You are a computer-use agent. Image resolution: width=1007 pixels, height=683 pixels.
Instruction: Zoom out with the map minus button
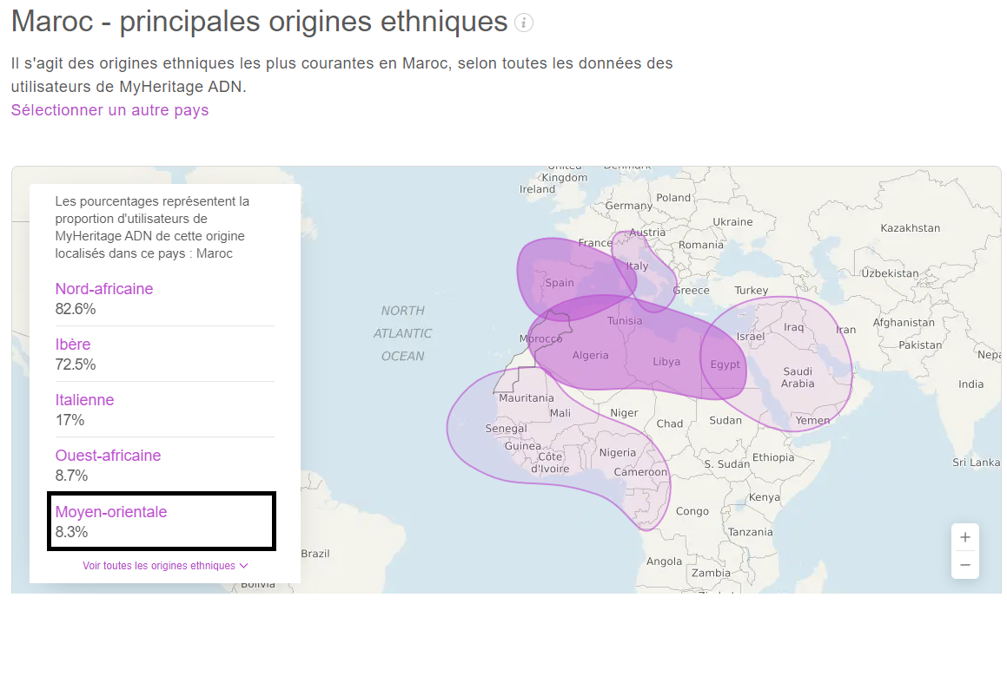pos(964,565)
